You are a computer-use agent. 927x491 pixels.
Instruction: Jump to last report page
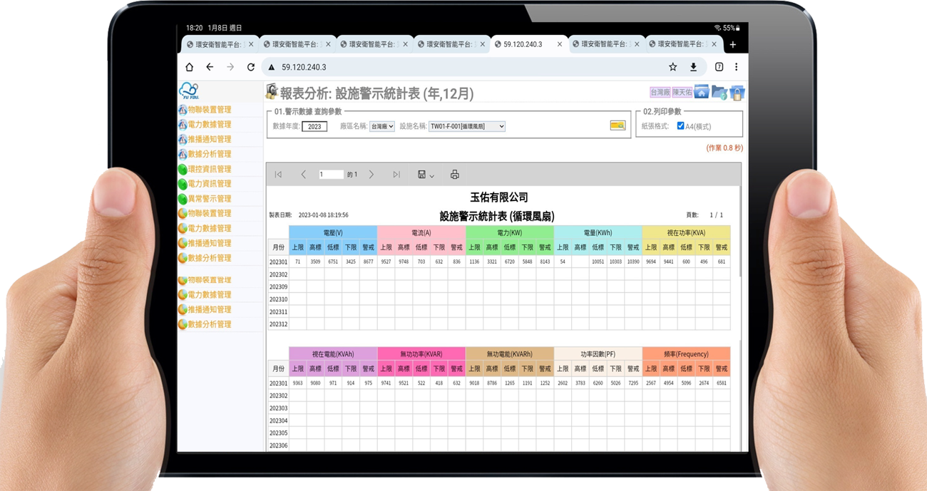[x=396, y=175]
